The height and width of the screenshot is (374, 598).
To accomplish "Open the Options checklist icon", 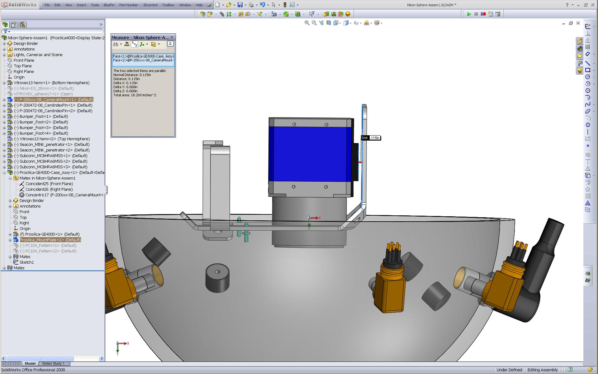I will click(292, 5).
